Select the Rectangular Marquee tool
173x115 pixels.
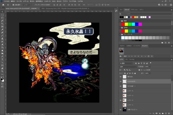tap(2, 15)
